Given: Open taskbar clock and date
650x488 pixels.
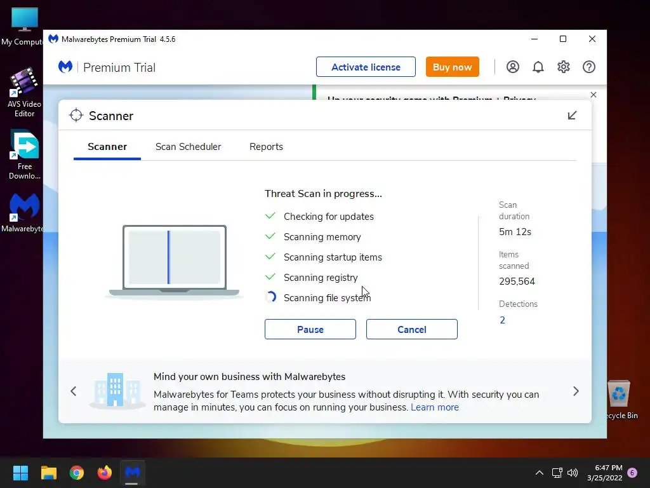Looking at the screenshot, I should point(605,473).
